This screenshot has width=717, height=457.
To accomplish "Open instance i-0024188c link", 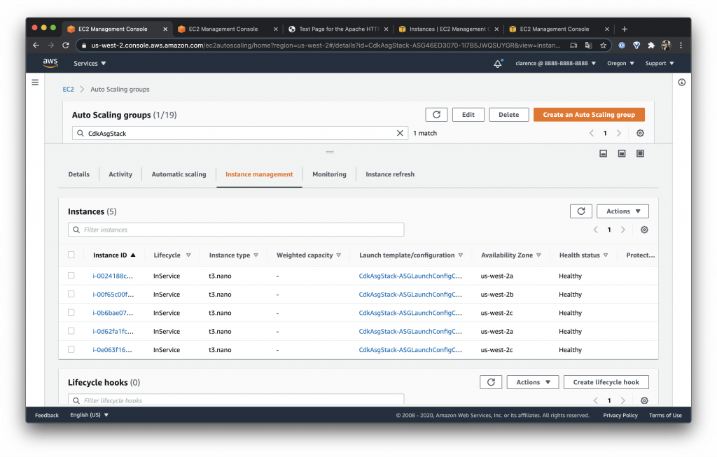I will (x=113, y=276).
